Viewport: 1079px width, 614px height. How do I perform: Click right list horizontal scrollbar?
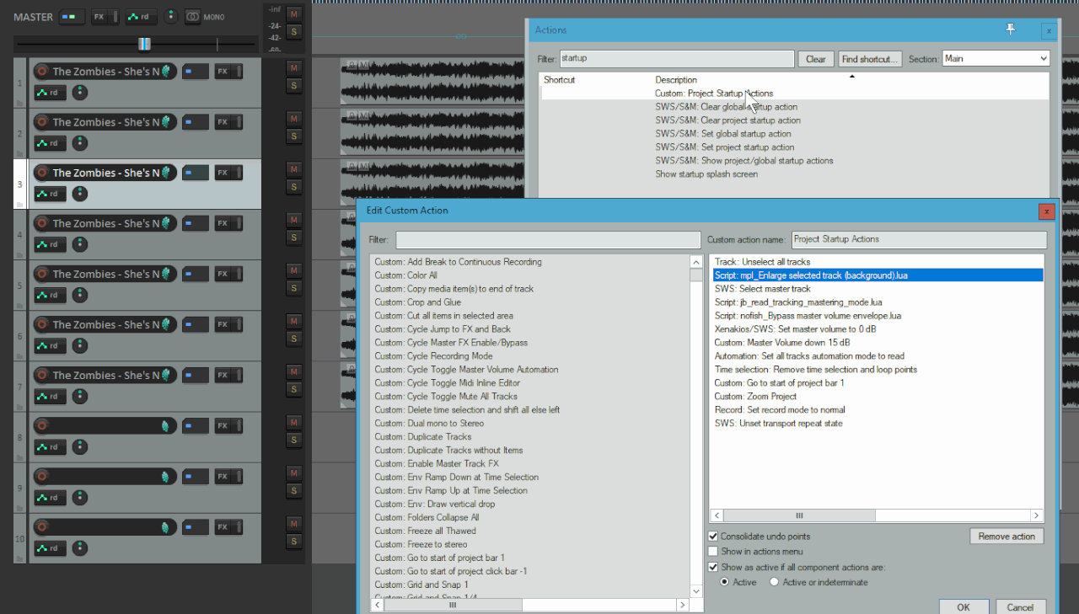click(878, 515)
